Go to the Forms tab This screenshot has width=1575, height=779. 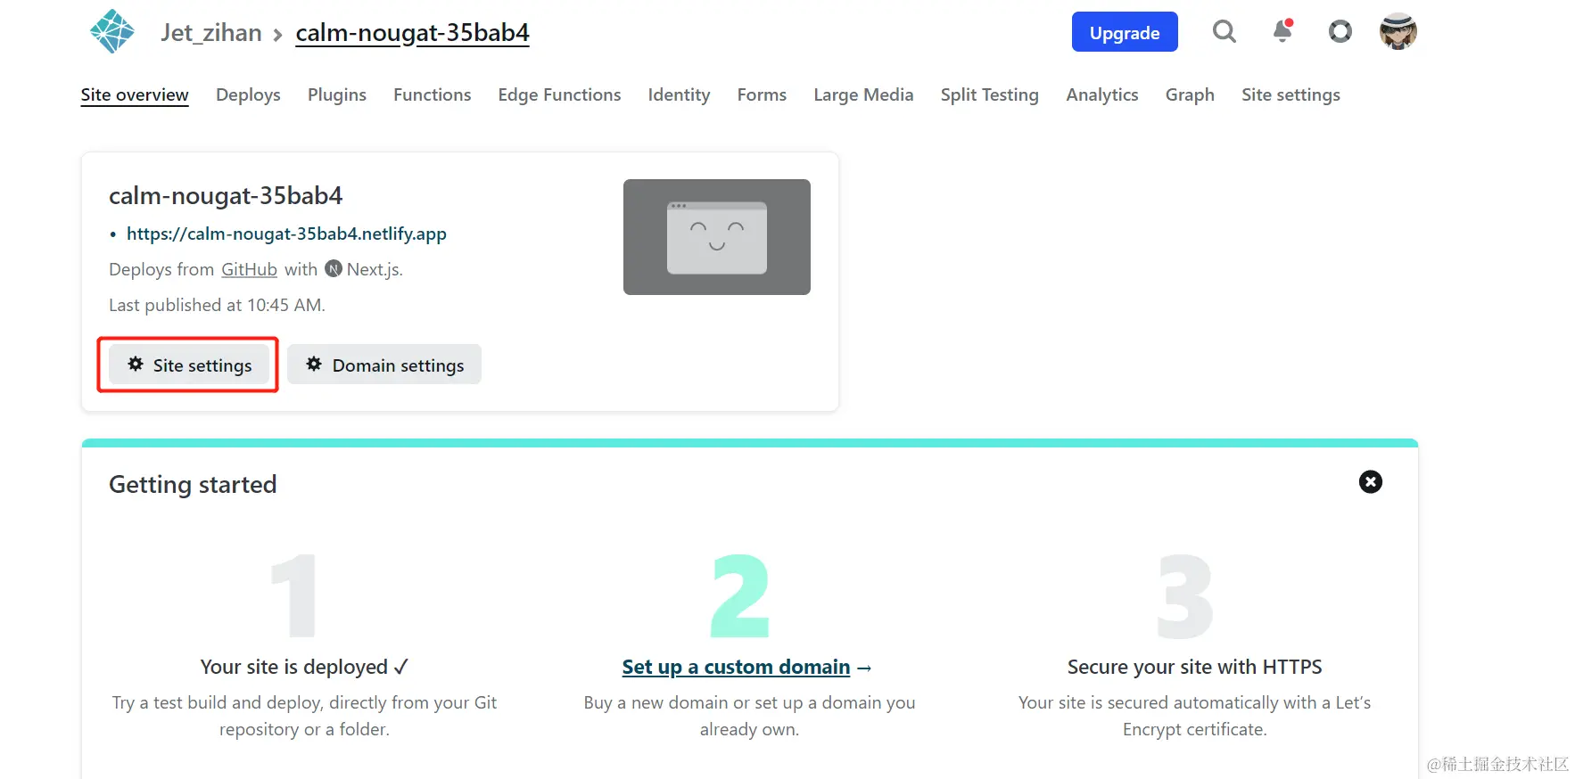point(762,94)
